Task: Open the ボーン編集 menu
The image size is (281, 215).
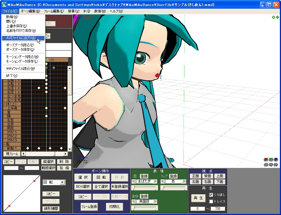Action: pyautogui.click(x=30, y=11)
